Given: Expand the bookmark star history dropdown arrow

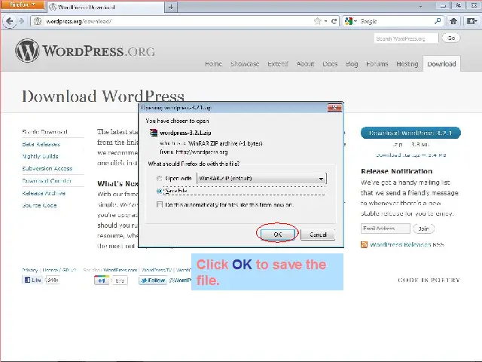Looking at the screenshot, I should [x=325, y=21].
